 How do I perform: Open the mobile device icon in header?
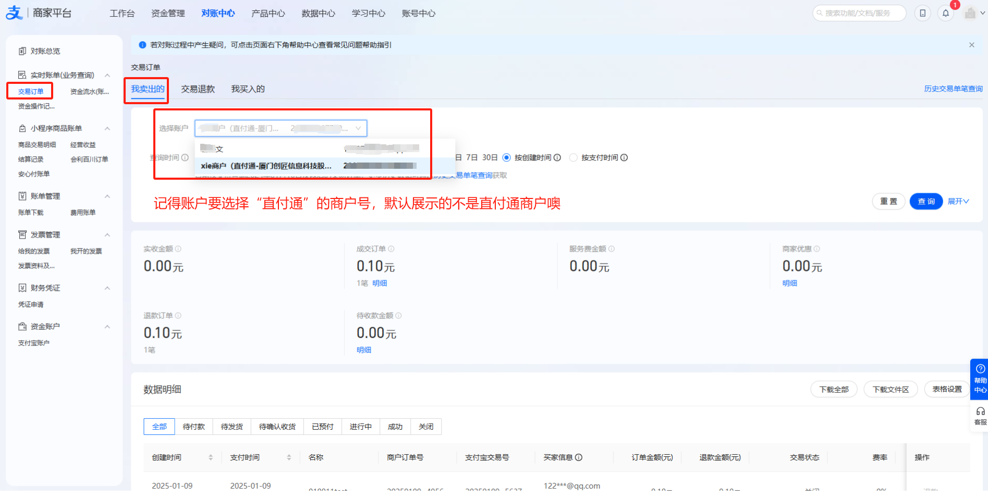point(922,14)
